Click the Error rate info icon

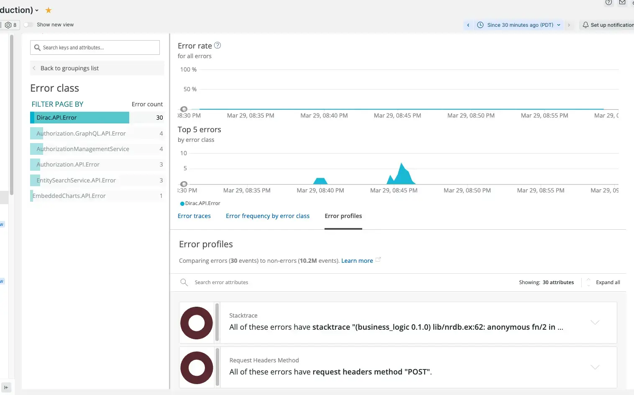[x=217, y=45]
